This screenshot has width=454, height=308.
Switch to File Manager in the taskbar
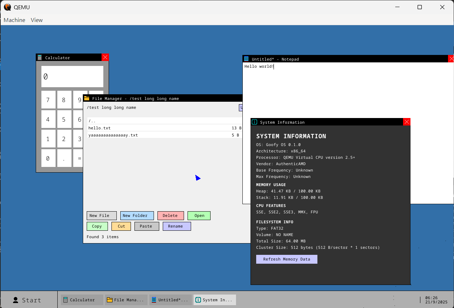(x=126, y=300)
